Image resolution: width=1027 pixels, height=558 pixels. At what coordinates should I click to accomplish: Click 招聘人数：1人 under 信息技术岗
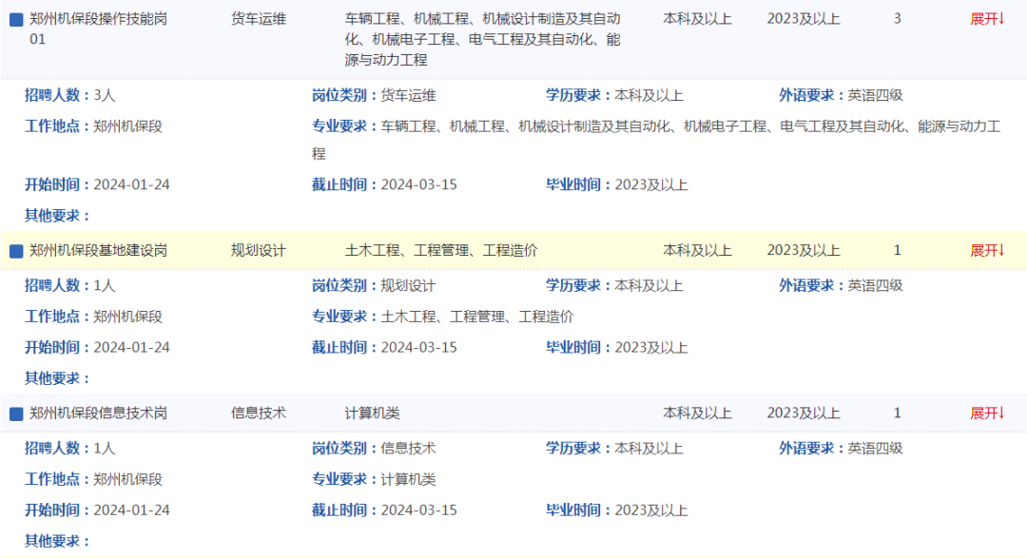70,448
